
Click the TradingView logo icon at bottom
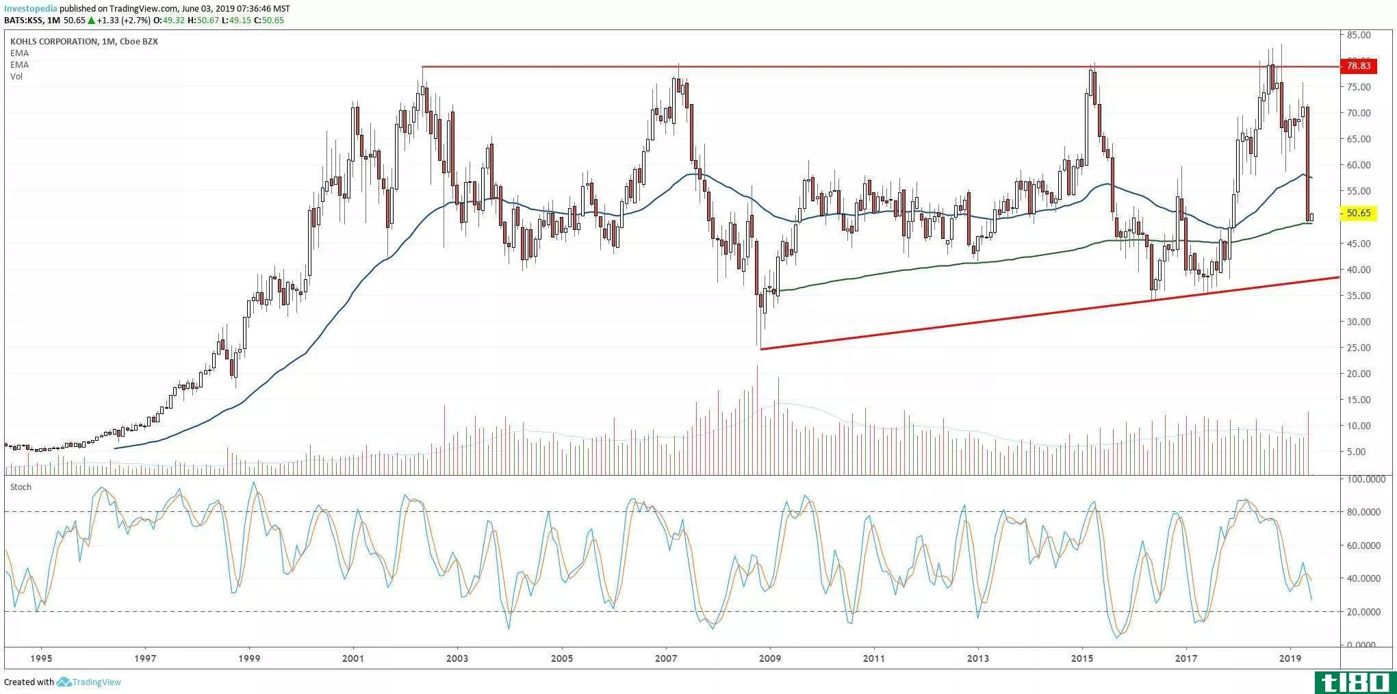[x=64, y=682]
